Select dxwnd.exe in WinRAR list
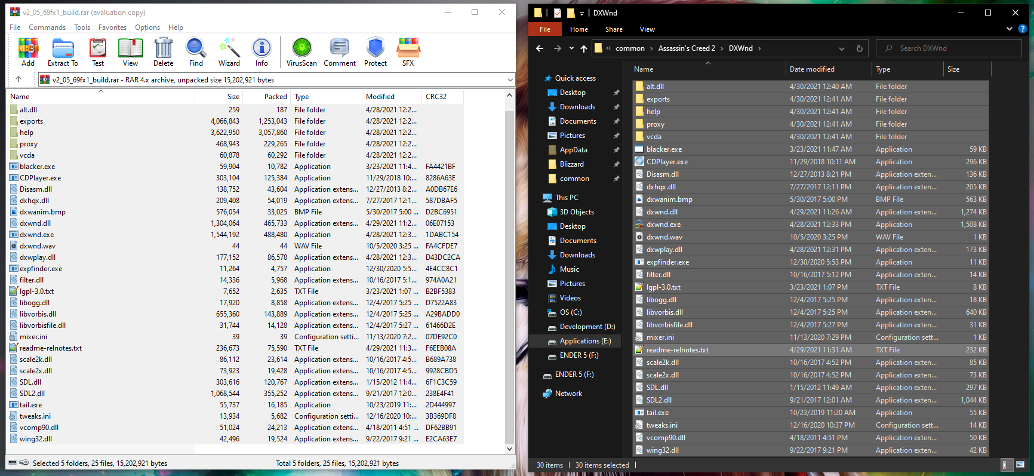The image size is (1034, 476). (x=236, y=235)
